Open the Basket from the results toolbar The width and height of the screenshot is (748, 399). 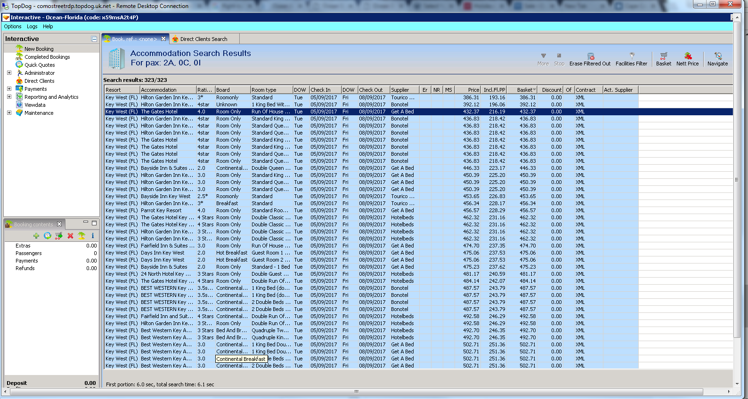pos(663,56)
